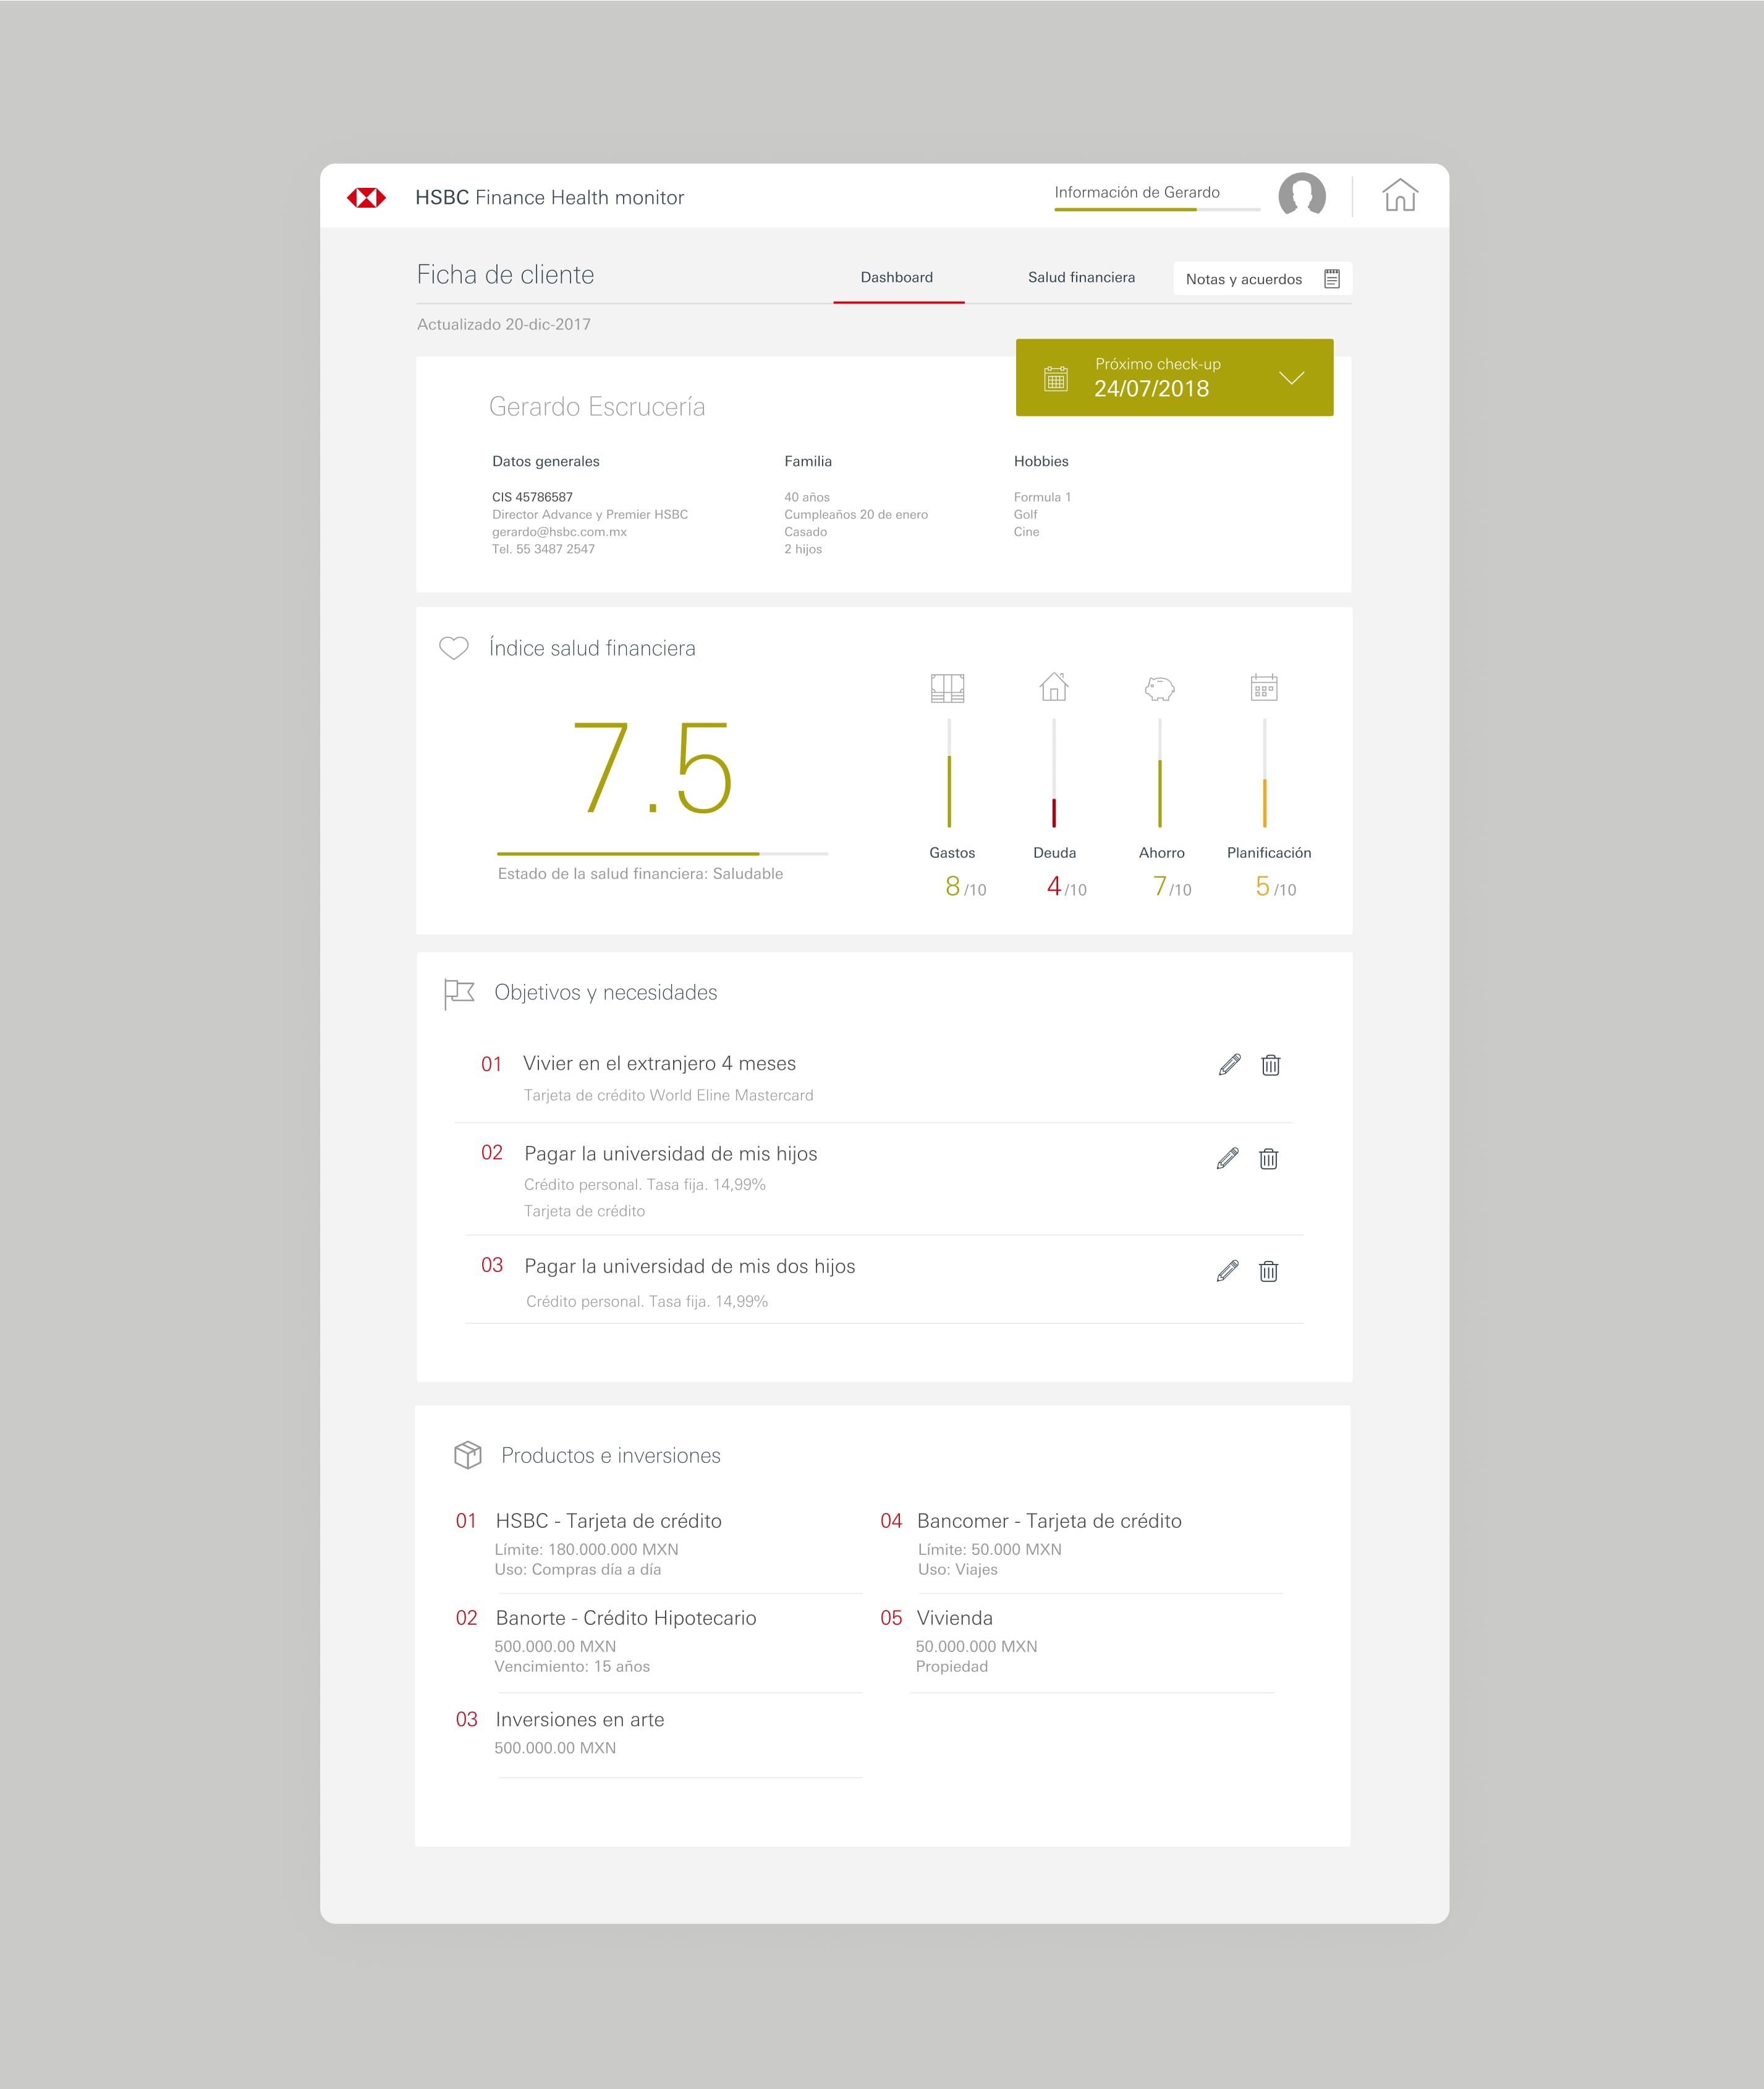Click the HSBC logo
This screenshot has height=2089, width=1764.
[x=367, y=197]
